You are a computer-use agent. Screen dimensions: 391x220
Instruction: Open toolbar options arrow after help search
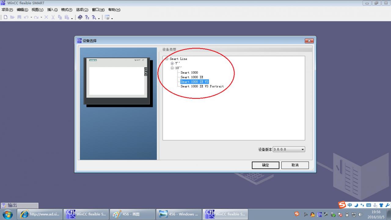tap(99, 19)
